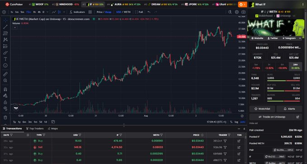Collapse the chart legend arrow under Volume
Image resolution: width=307 pixels, height=164 pixels.
click(15, 27)
